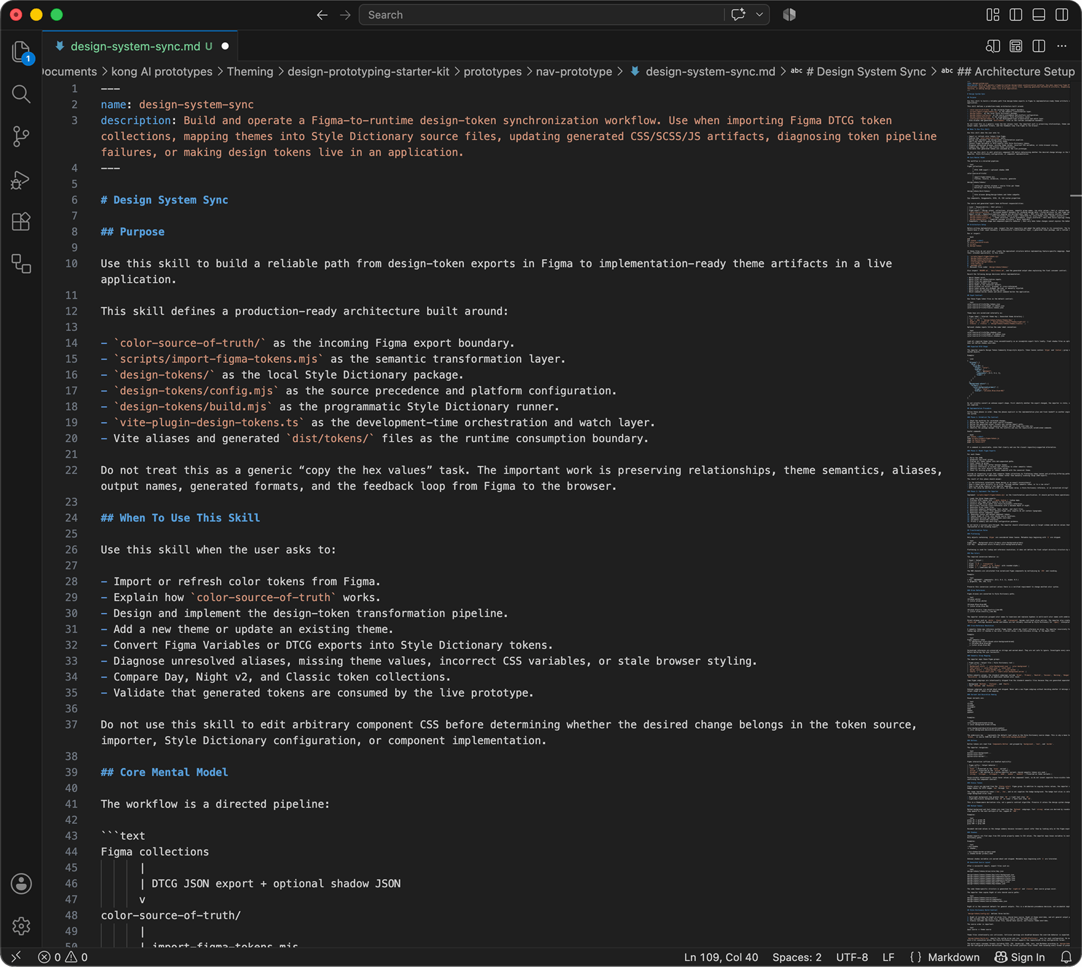
Task: Open the Customize Layout icon
Action: (x=993, y=15)
